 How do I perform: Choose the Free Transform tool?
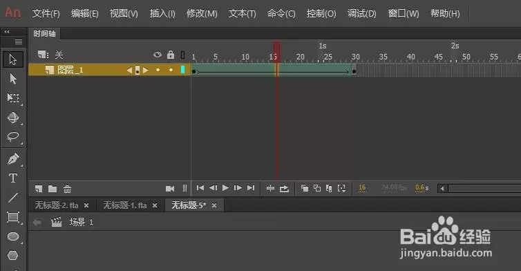[13, 97]
